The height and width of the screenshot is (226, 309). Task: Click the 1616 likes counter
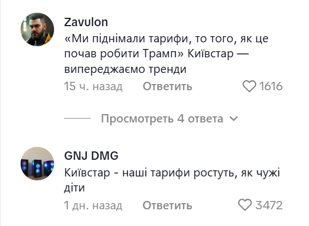click(271, 86)
